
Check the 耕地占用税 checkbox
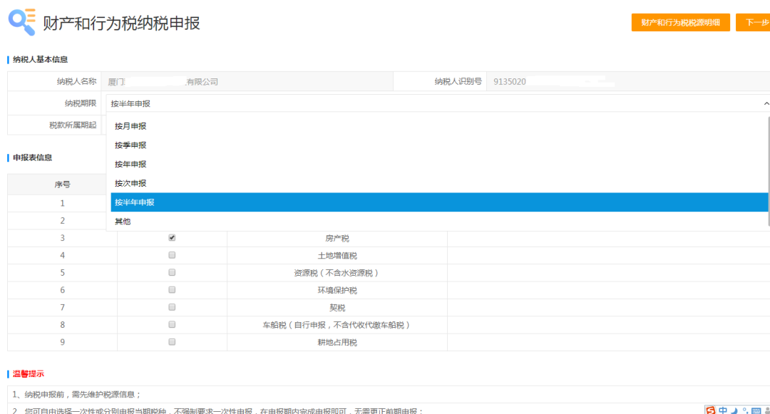(171, 342)
